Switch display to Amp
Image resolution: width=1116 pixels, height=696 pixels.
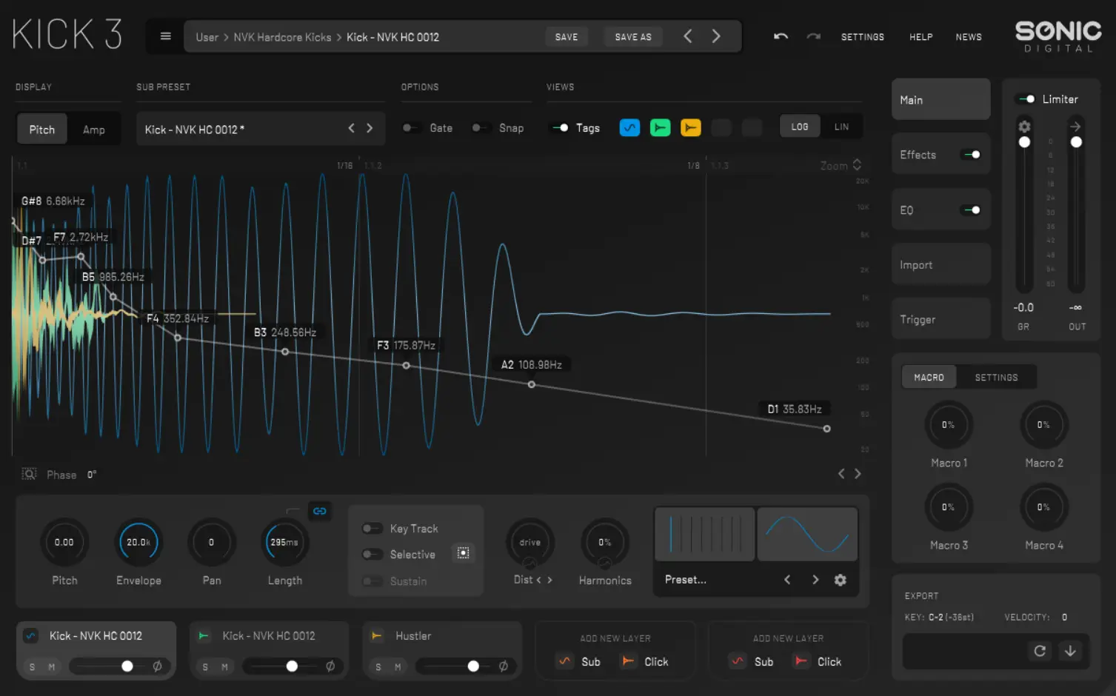click(x=93, y=129)
